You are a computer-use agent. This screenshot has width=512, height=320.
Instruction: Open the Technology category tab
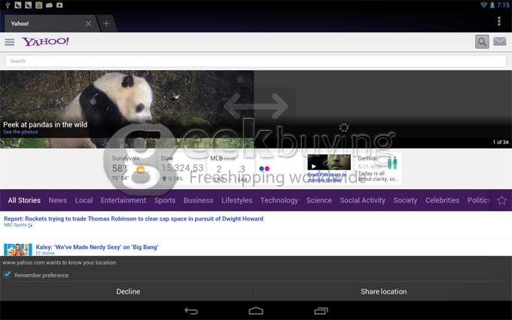tap(279, 200)
